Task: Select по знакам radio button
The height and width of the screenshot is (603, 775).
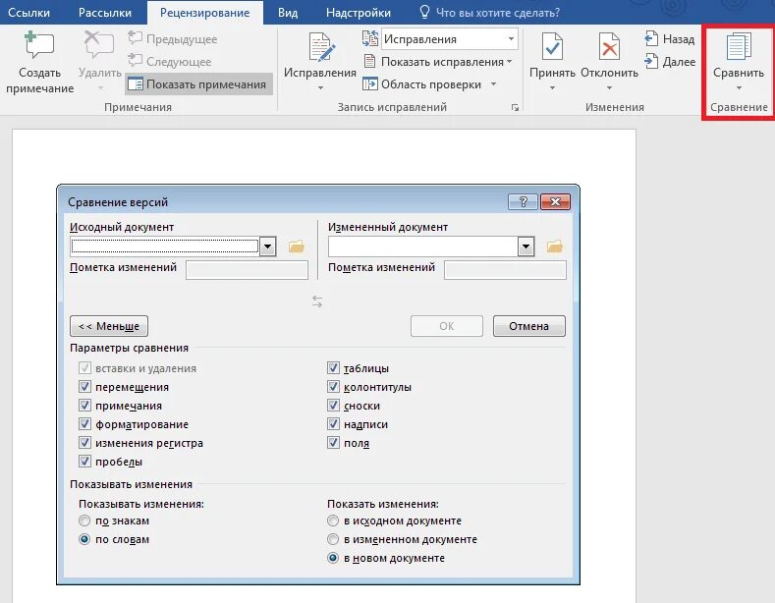Action: (84, 521)
